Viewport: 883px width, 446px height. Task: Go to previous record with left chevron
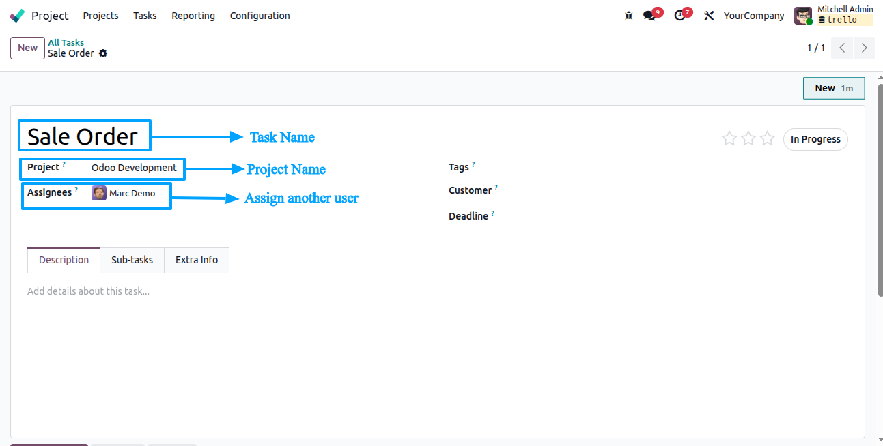coord(842,48)
